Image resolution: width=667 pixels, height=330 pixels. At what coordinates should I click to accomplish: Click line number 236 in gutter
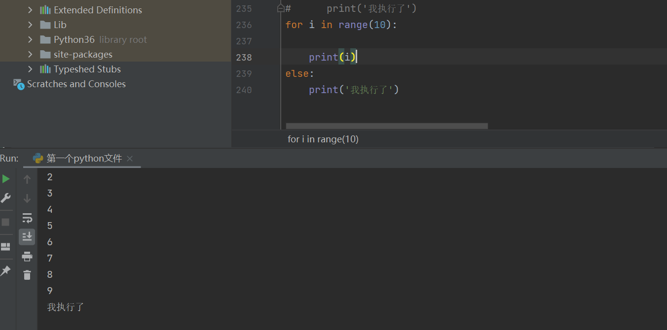pyautogui.click(x=244, y=25)
